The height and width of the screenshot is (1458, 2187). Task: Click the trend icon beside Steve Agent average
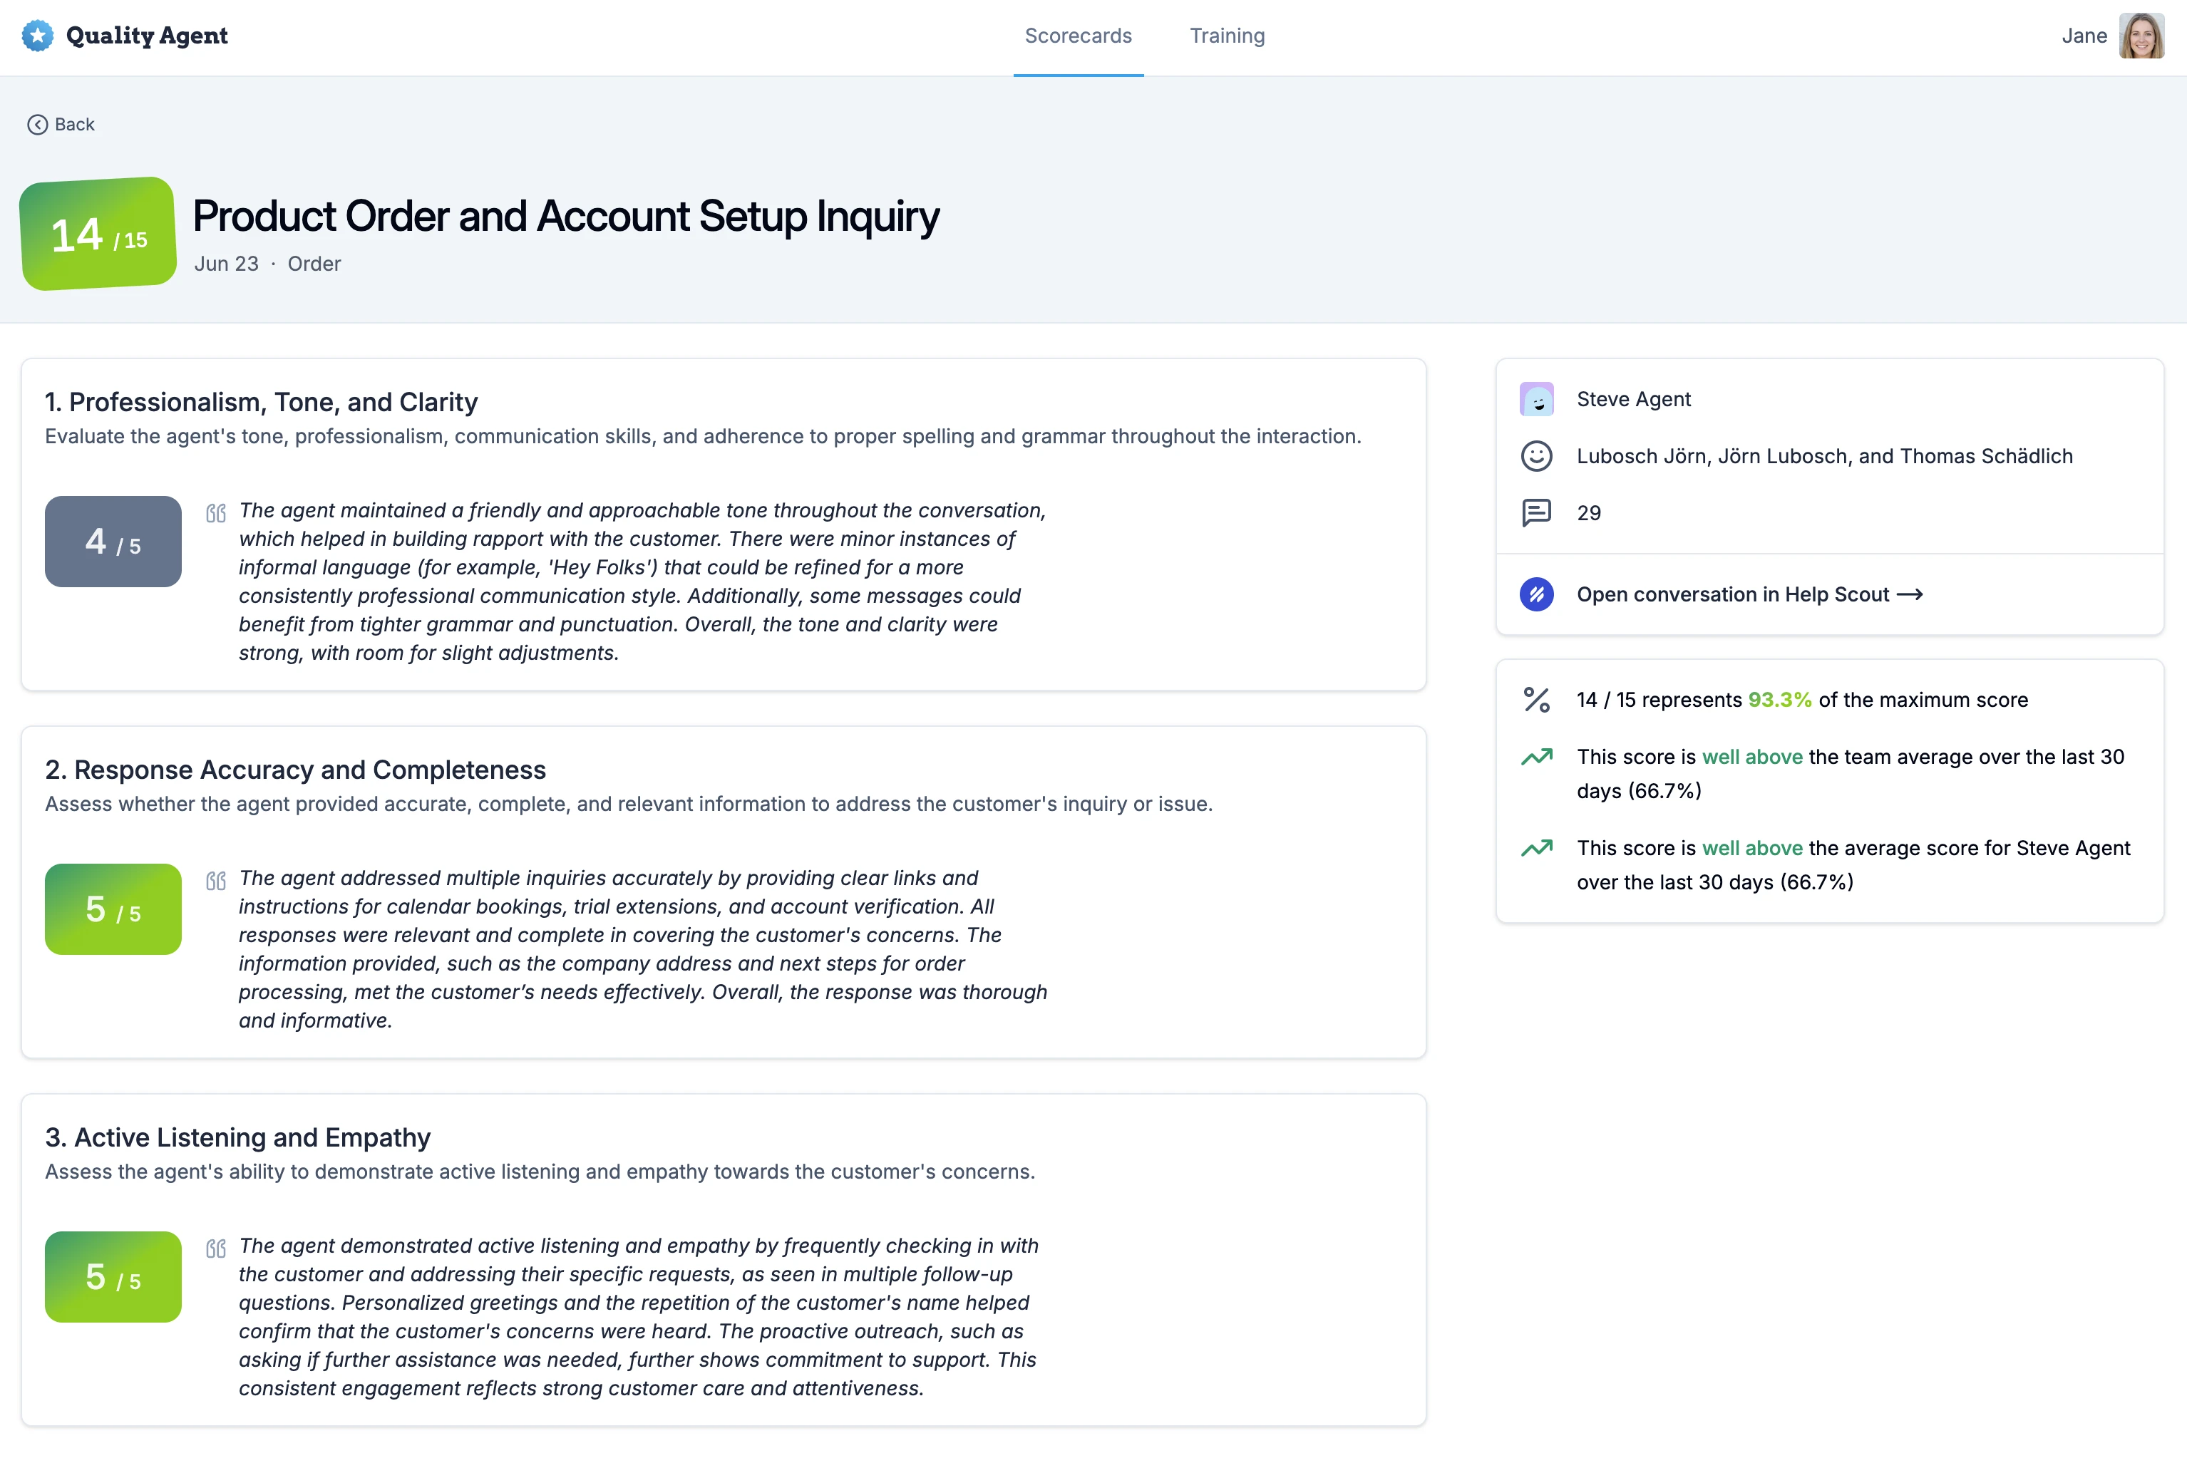tap(1537, 848)
